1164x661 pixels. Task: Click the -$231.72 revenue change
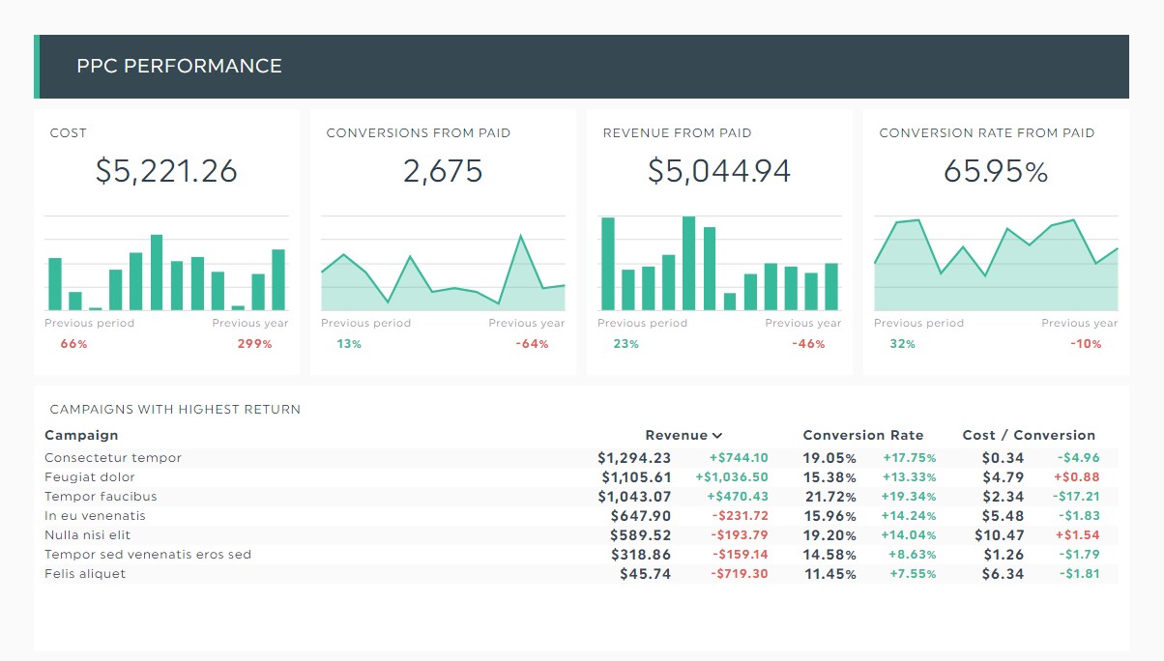click(741, 516)
